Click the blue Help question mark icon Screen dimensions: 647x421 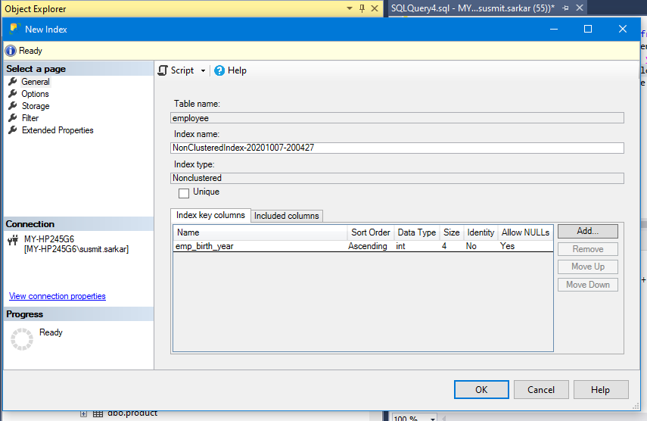tap(219, 70)
